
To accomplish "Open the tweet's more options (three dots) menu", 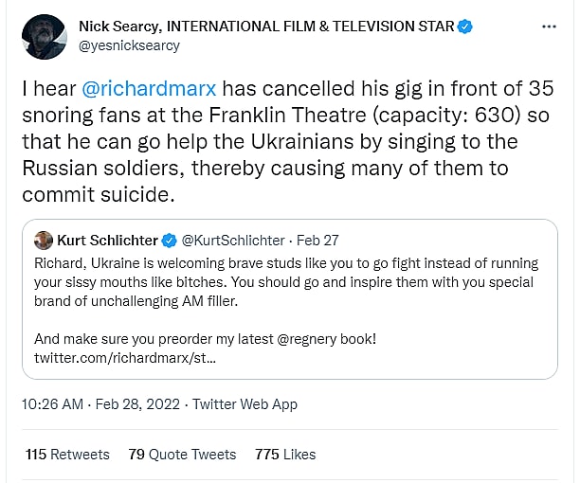I will (x=549, y=27).
